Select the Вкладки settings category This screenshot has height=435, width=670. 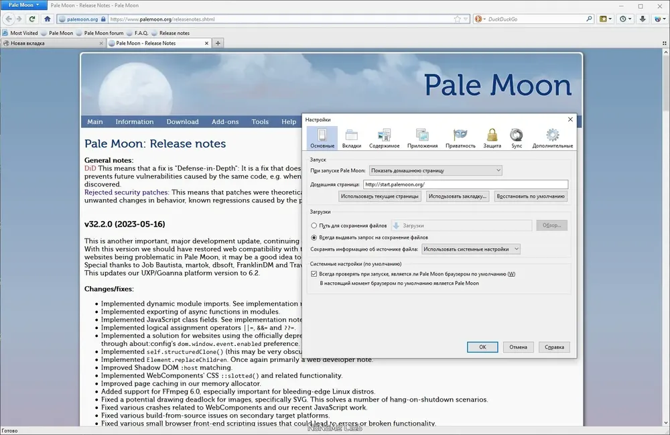point(352,138)
